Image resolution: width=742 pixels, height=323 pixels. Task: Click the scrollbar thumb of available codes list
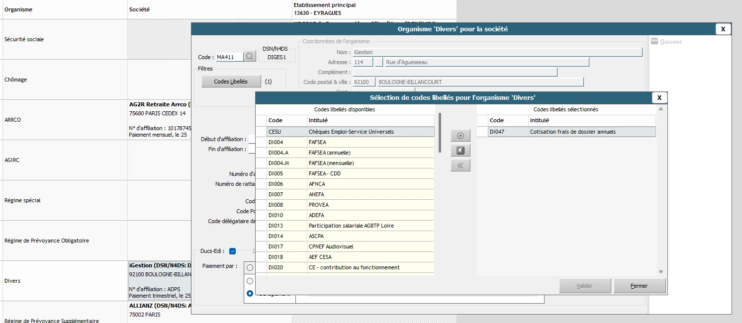[440, 132]
